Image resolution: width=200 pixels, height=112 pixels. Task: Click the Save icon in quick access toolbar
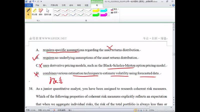click(30, 1)
